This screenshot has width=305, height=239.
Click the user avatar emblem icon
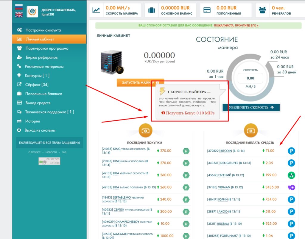(x=32, y=12)
